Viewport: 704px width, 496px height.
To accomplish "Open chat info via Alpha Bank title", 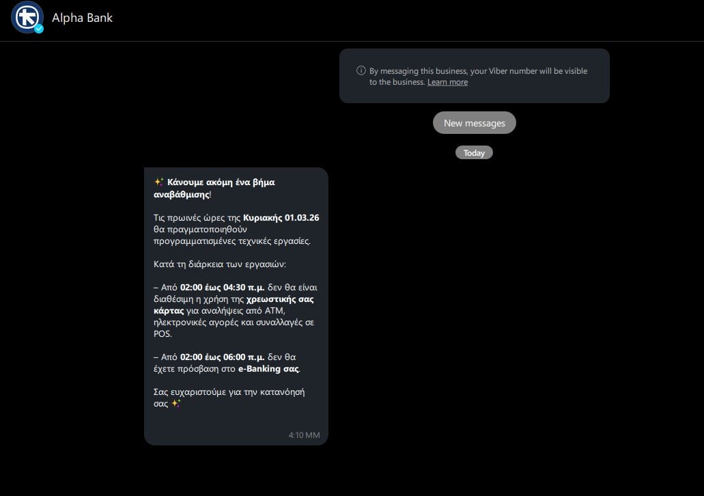I will pyautogui.click(x=82, y=18).
